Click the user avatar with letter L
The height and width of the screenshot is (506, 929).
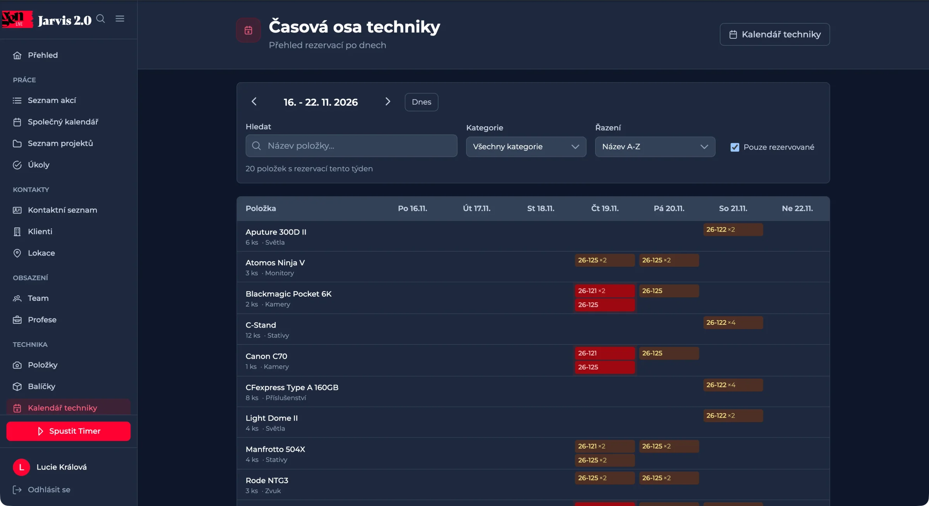click(x=22, y=467)
